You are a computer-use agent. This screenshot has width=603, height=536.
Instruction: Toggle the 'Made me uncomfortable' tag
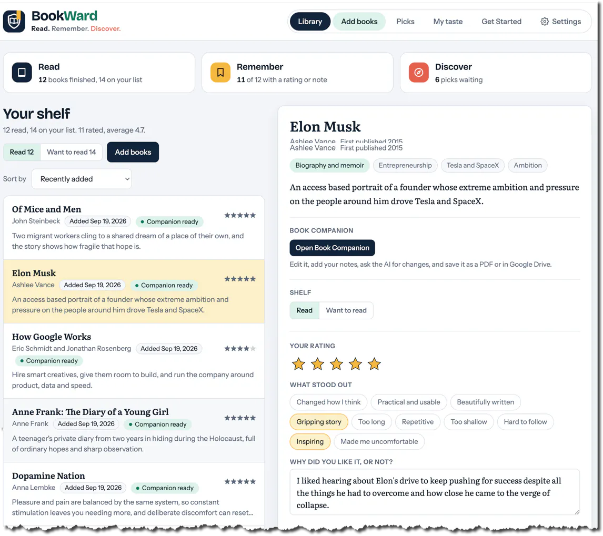pos(379,441)
